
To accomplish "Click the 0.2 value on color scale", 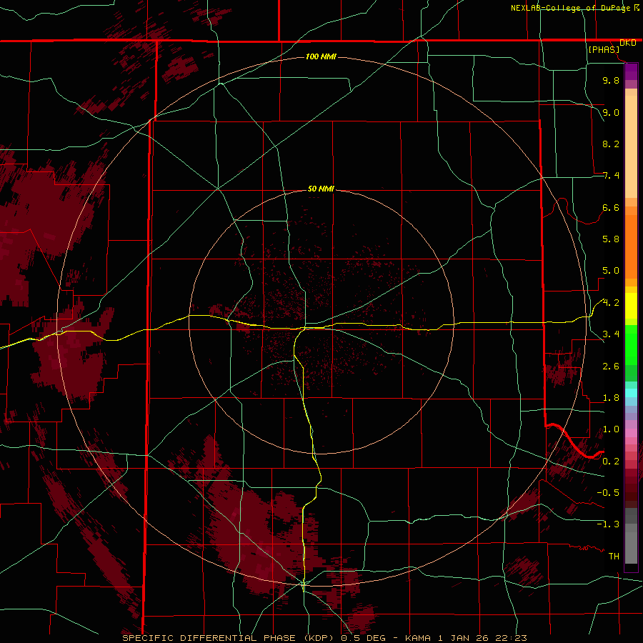I will [x=611, y=462].
